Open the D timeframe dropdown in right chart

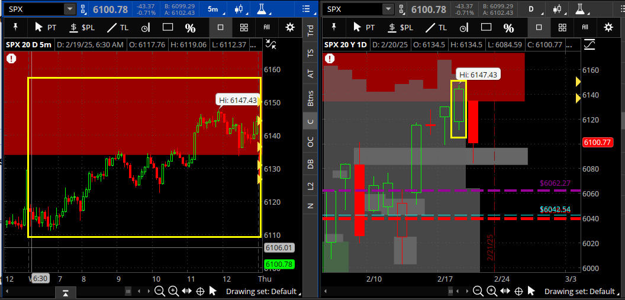point(533,9)
